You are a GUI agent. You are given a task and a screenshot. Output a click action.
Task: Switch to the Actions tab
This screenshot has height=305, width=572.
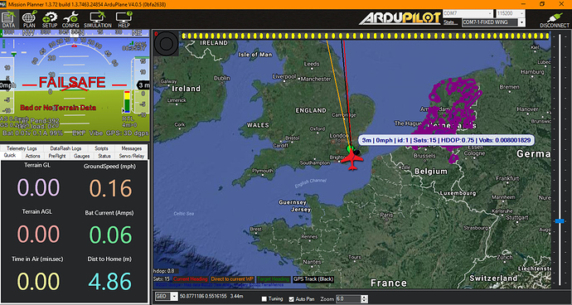coord(33,156)
